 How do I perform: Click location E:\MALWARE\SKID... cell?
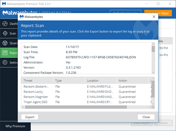point(100,92)
